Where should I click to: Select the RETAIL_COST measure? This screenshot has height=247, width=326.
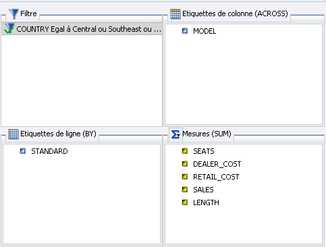click(216, 177)
